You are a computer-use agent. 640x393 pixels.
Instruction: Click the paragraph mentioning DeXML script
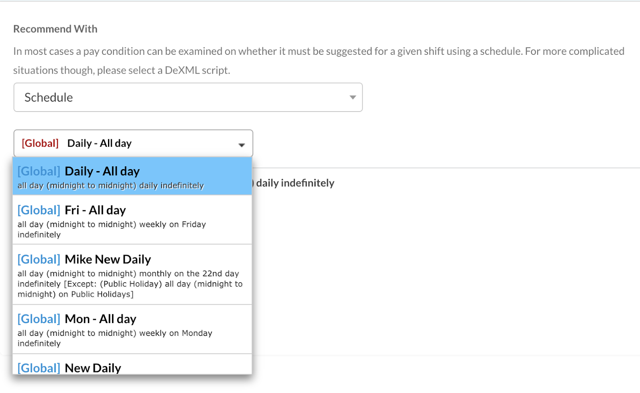(x=318, y=60)
